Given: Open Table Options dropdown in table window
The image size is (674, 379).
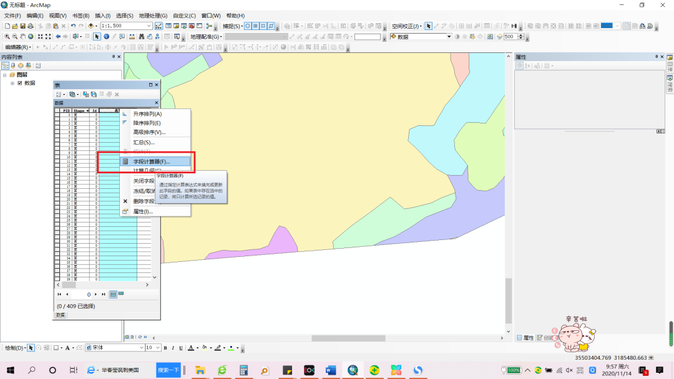Looking at the screenshot, I should pyautogui.click(x=60, y=94).
